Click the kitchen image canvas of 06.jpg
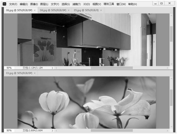177x134 pixels. click(87, 40)
